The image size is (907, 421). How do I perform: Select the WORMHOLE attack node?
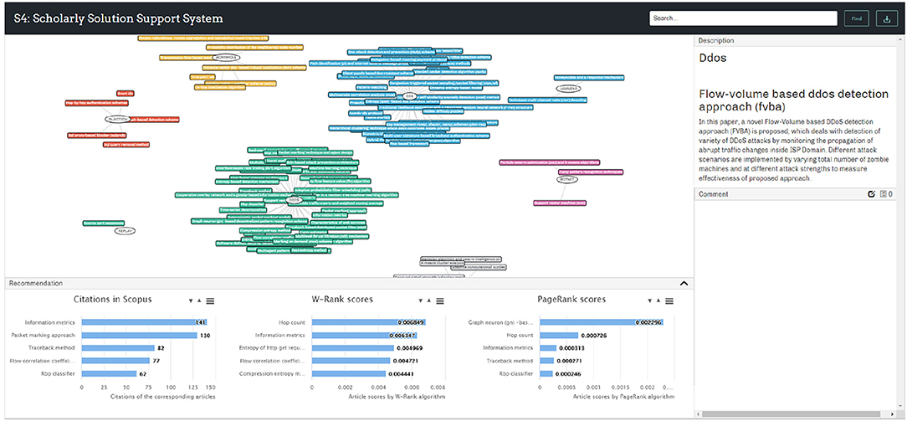point(226,58)
